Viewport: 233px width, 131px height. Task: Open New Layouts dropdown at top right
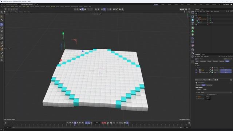[226, 4]
